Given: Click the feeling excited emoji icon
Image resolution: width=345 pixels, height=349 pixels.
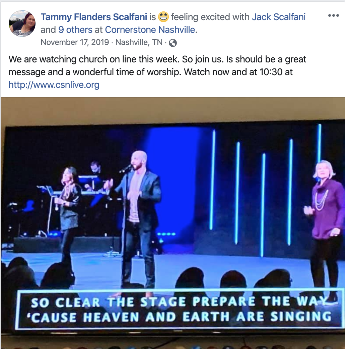Looking at the screenshot, I should click(x=163, y=17).
